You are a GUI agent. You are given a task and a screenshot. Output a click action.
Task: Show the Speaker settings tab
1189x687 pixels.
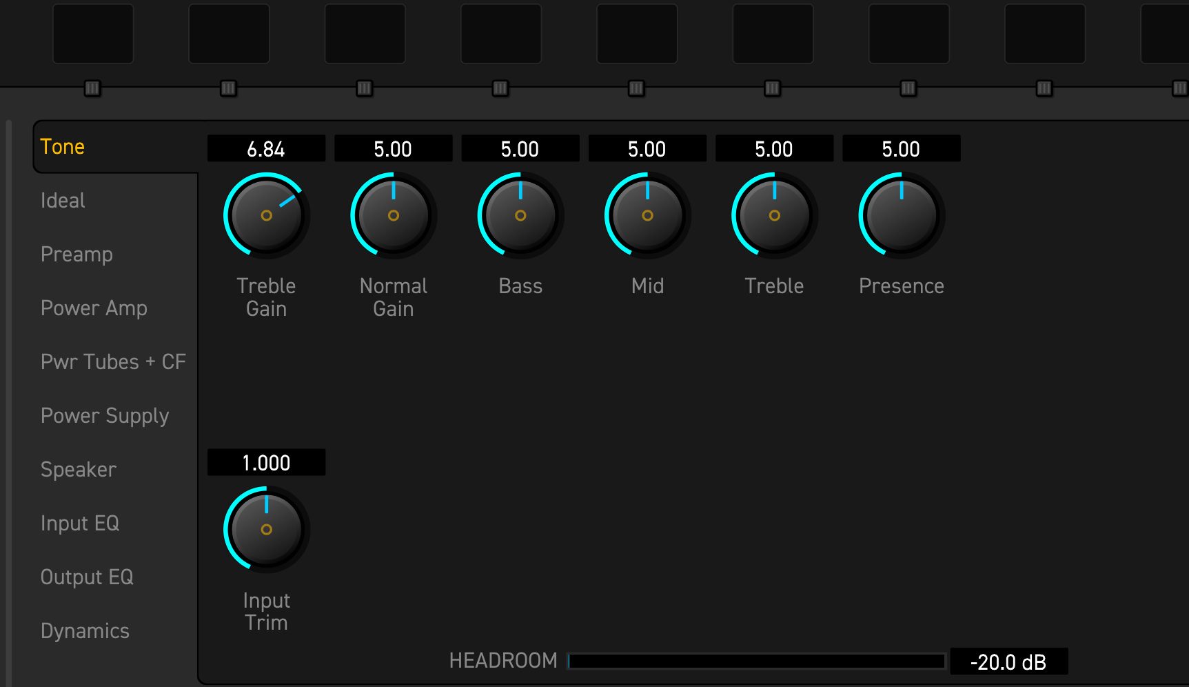tap(79, 470)
